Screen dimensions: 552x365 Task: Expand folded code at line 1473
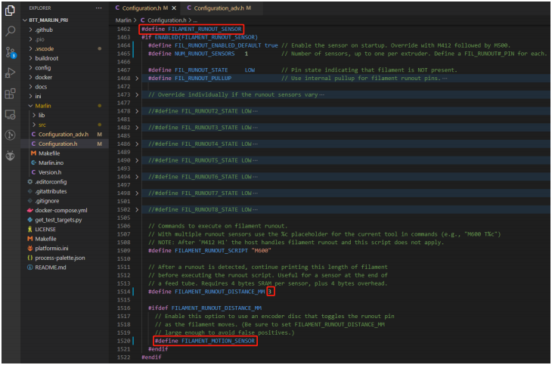pos(137,94)
